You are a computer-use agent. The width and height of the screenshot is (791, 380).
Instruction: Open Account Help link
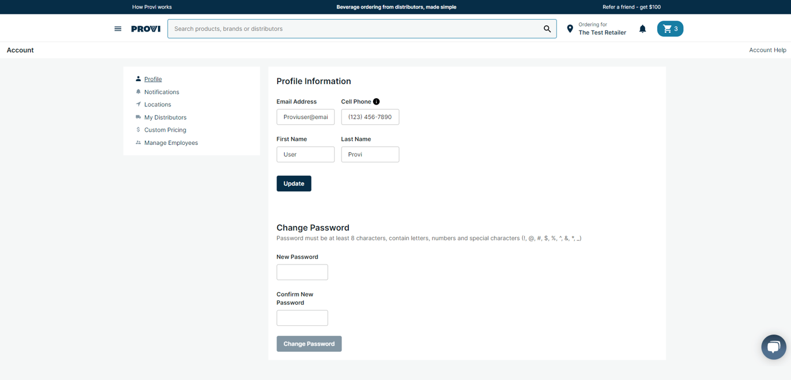pyautogui.click(x=767, y=50)
